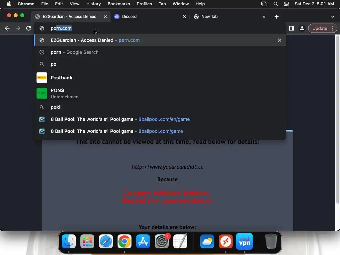Open App Store from the Dock

(x=143, y=241)
